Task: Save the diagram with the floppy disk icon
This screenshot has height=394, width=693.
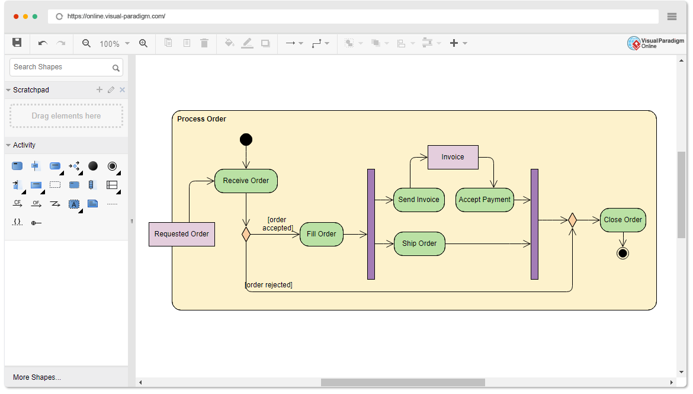Action: pyautogui.click(x=17, y=43)
